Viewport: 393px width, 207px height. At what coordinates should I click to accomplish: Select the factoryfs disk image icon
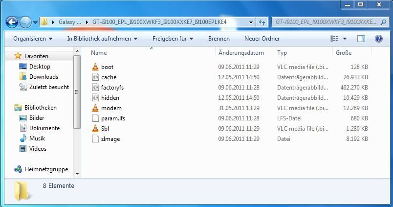click(95, 87)
